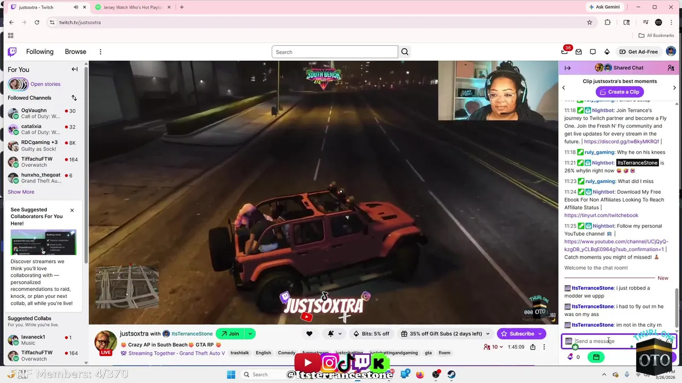The image size is (682, 383).
Task: Open hunxho_thegoat channel in sidebar
Action: [43, 178]
